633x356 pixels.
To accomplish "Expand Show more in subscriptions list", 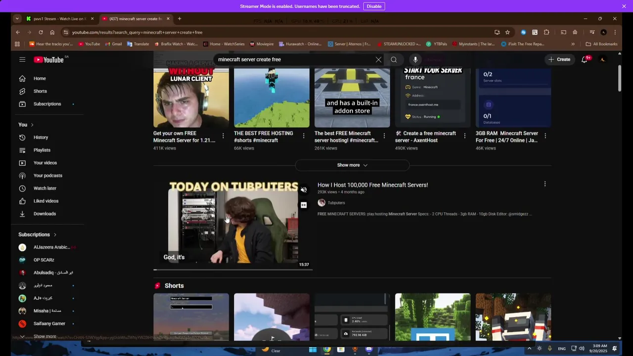I will coord(45,336).
